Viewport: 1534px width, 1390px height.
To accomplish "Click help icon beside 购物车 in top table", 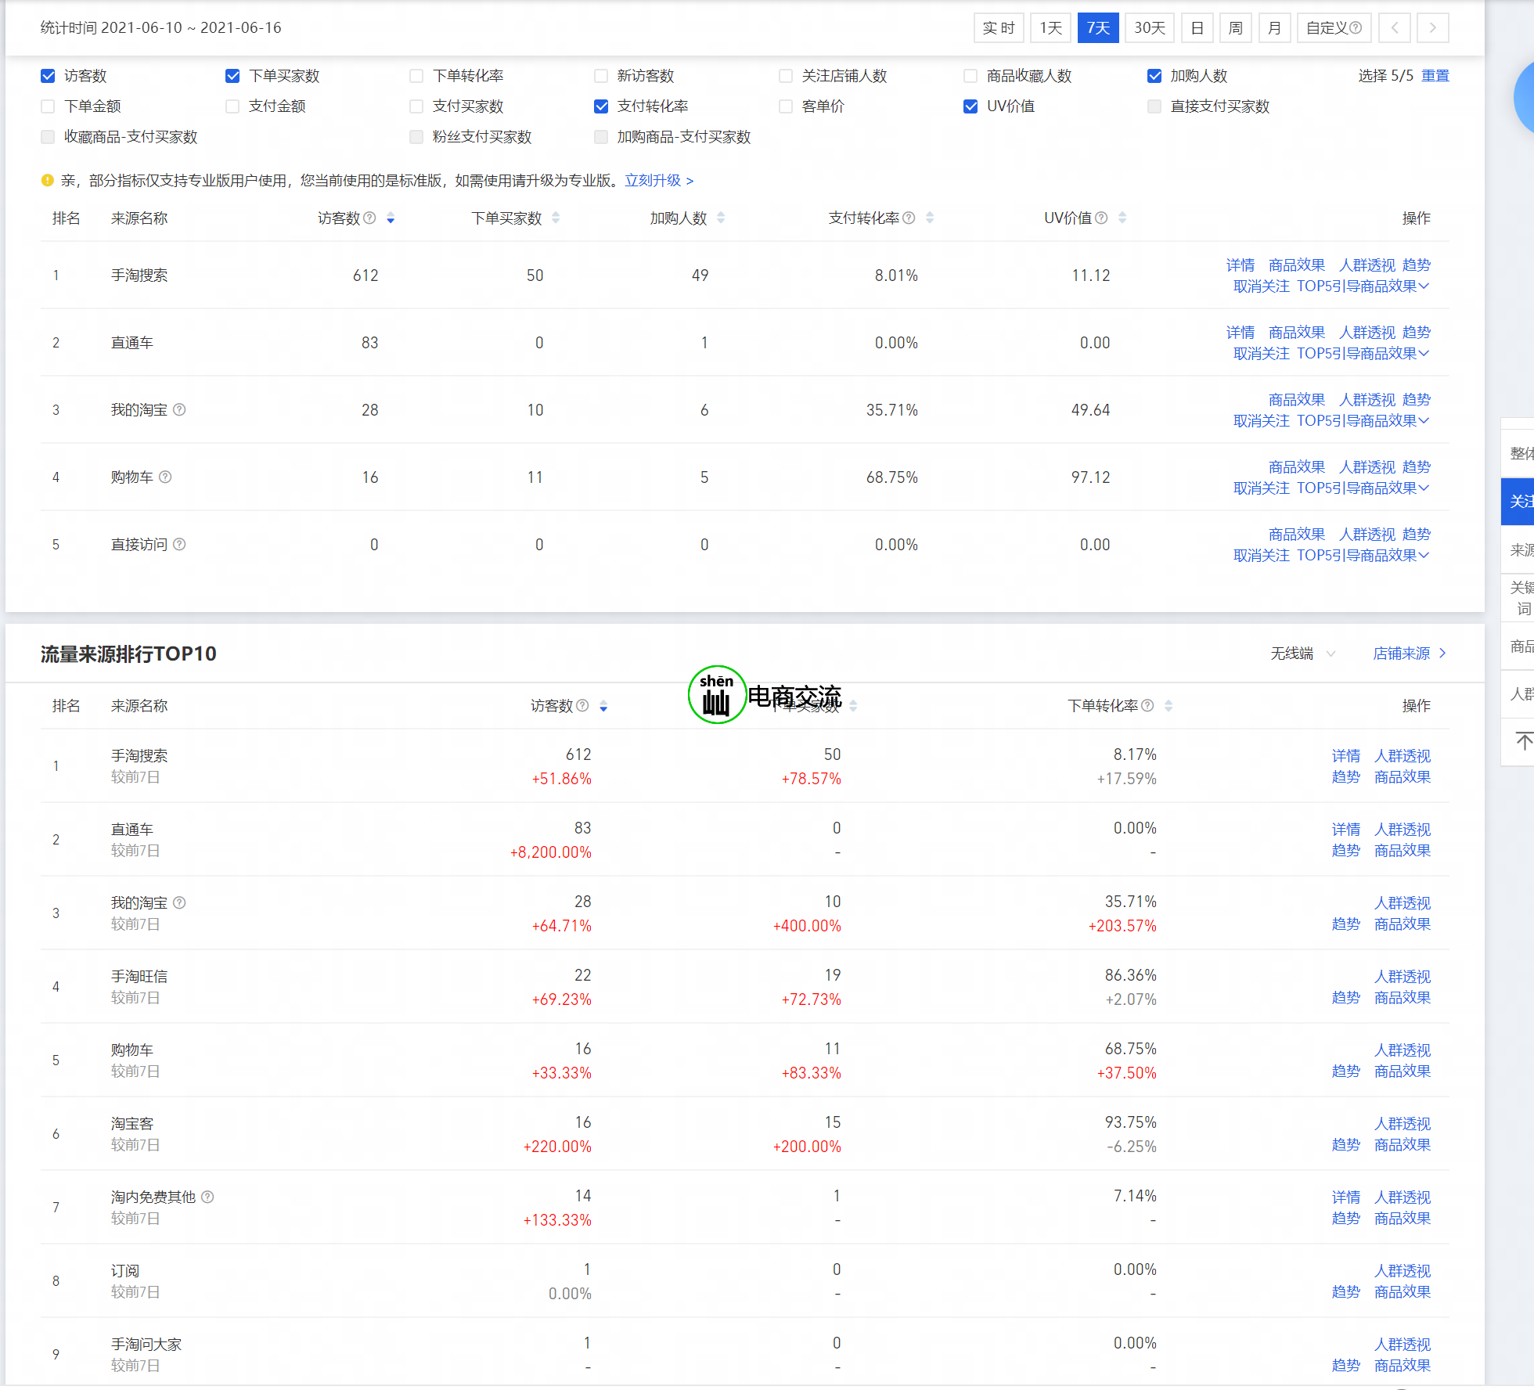I will (x=165, y=477).
